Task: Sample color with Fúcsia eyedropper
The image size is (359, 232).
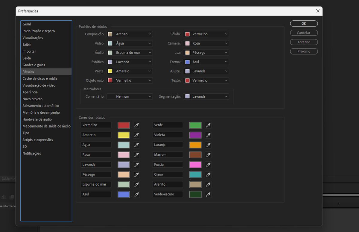Action: [x=208, y=165]
